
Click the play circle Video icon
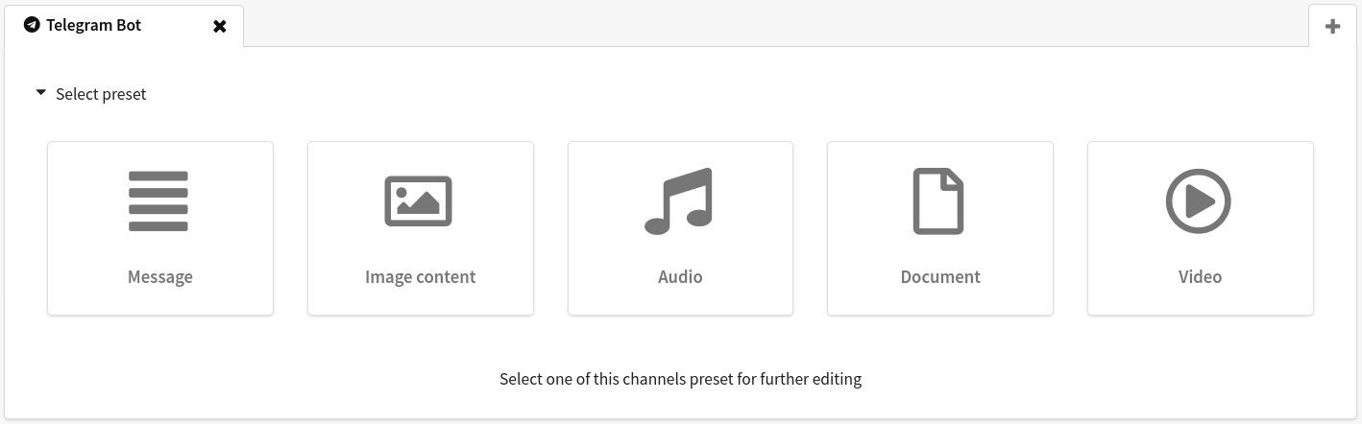(1199, 201)
